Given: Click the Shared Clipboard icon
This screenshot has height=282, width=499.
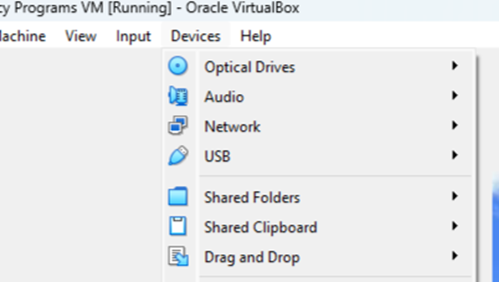Looking at the screenshot, I should point(178,227).
